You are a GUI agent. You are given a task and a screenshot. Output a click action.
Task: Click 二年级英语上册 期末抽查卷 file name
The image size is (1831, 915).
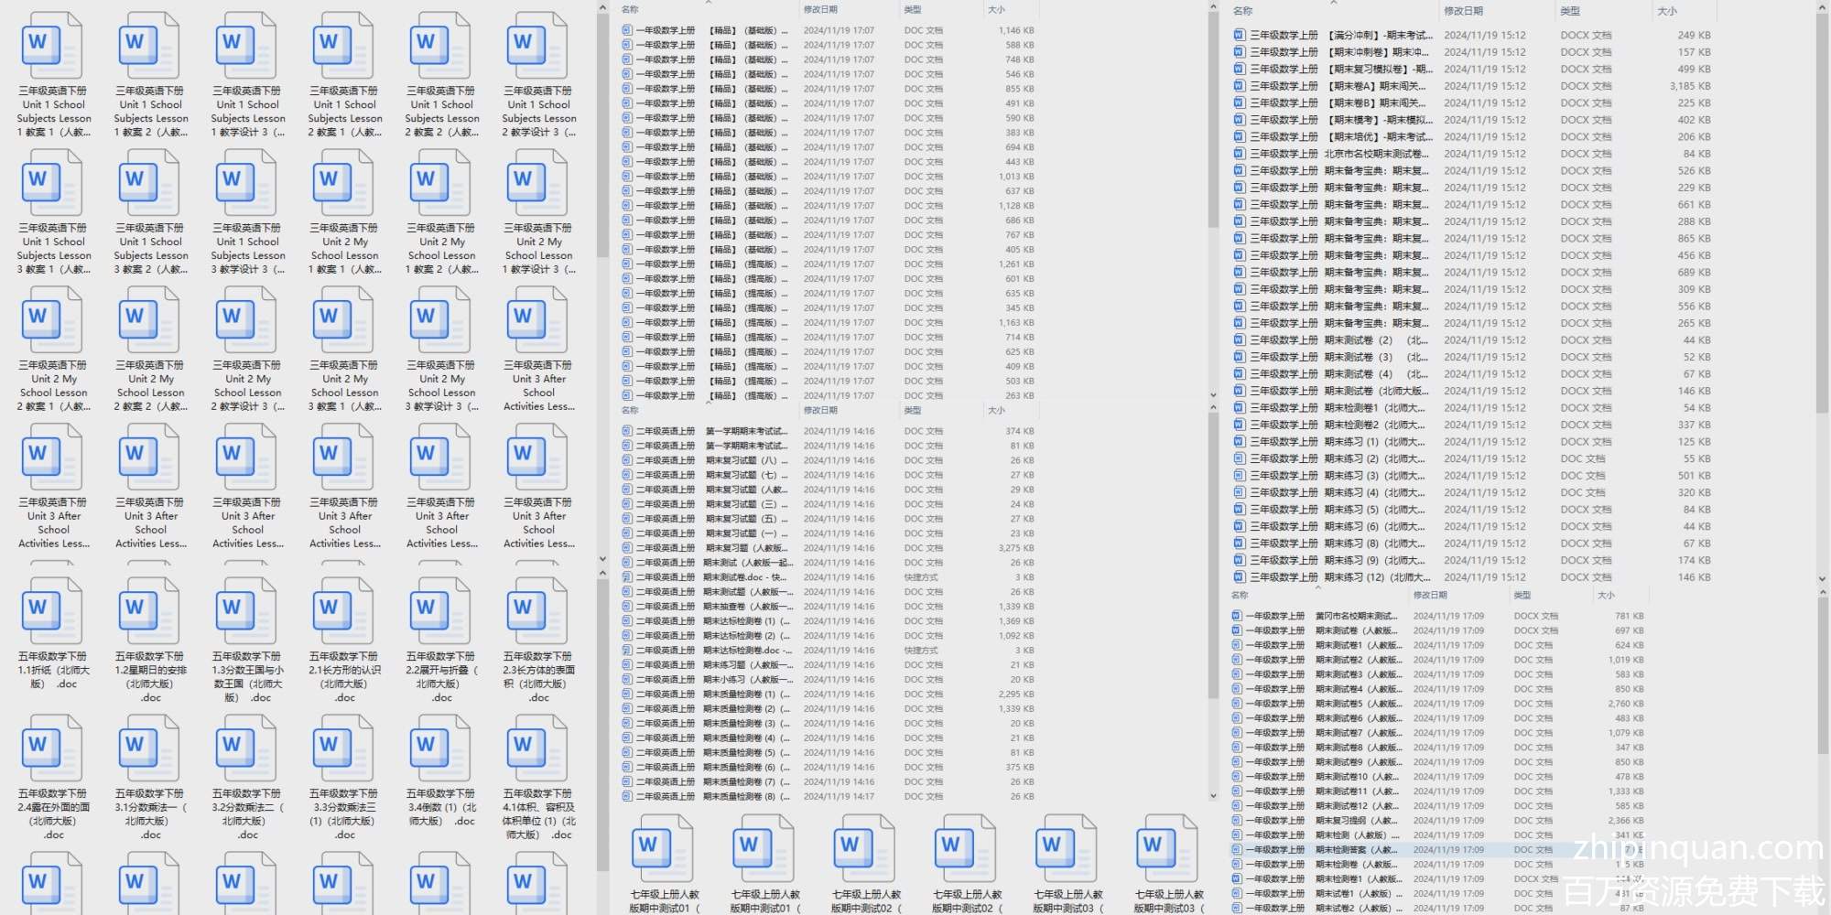tap(714, 607)
